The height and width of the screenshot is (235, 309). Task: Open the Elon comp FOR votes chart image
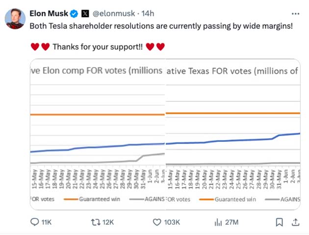tap(98, 135)
